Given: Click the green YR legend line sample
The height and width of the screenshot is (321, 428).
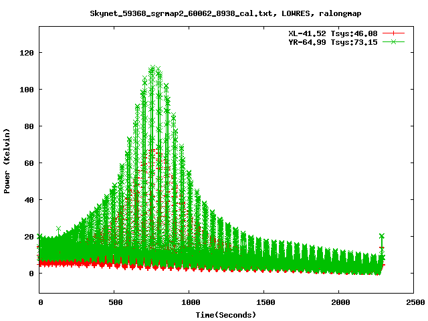Looking at the screenshot, I should click(x=393, y=41).
